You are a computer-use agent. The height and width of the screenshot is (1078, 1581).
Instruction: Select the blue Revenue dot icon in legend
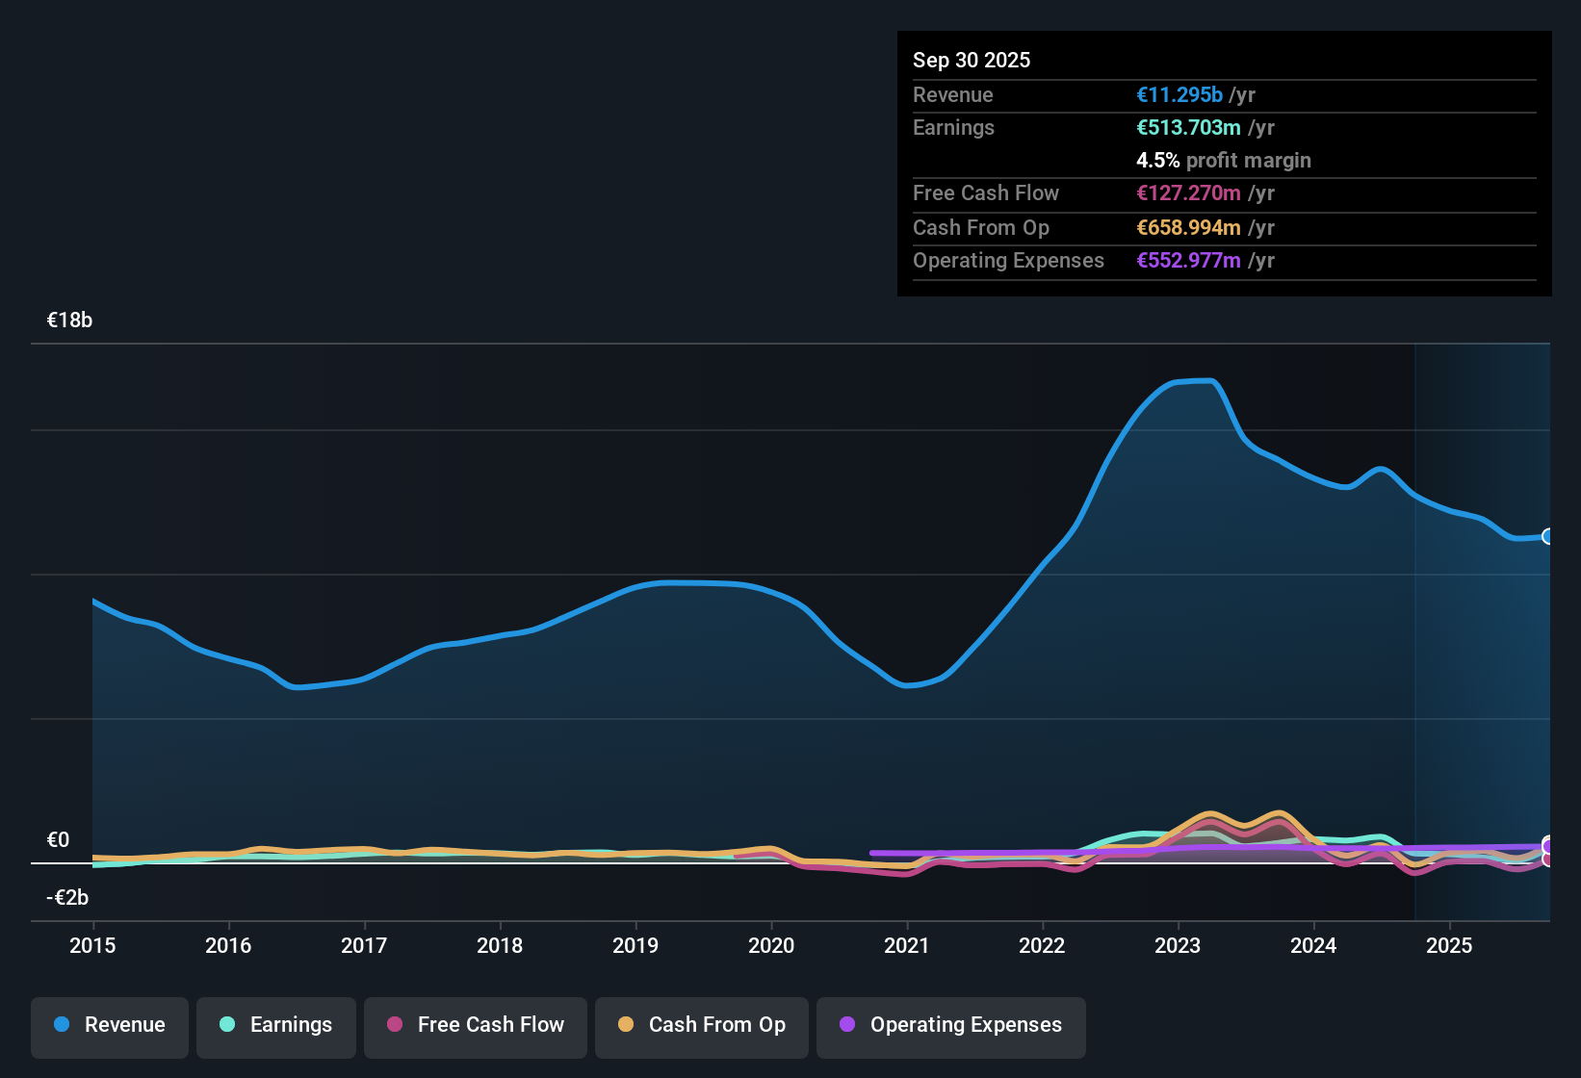[62, 1025]
